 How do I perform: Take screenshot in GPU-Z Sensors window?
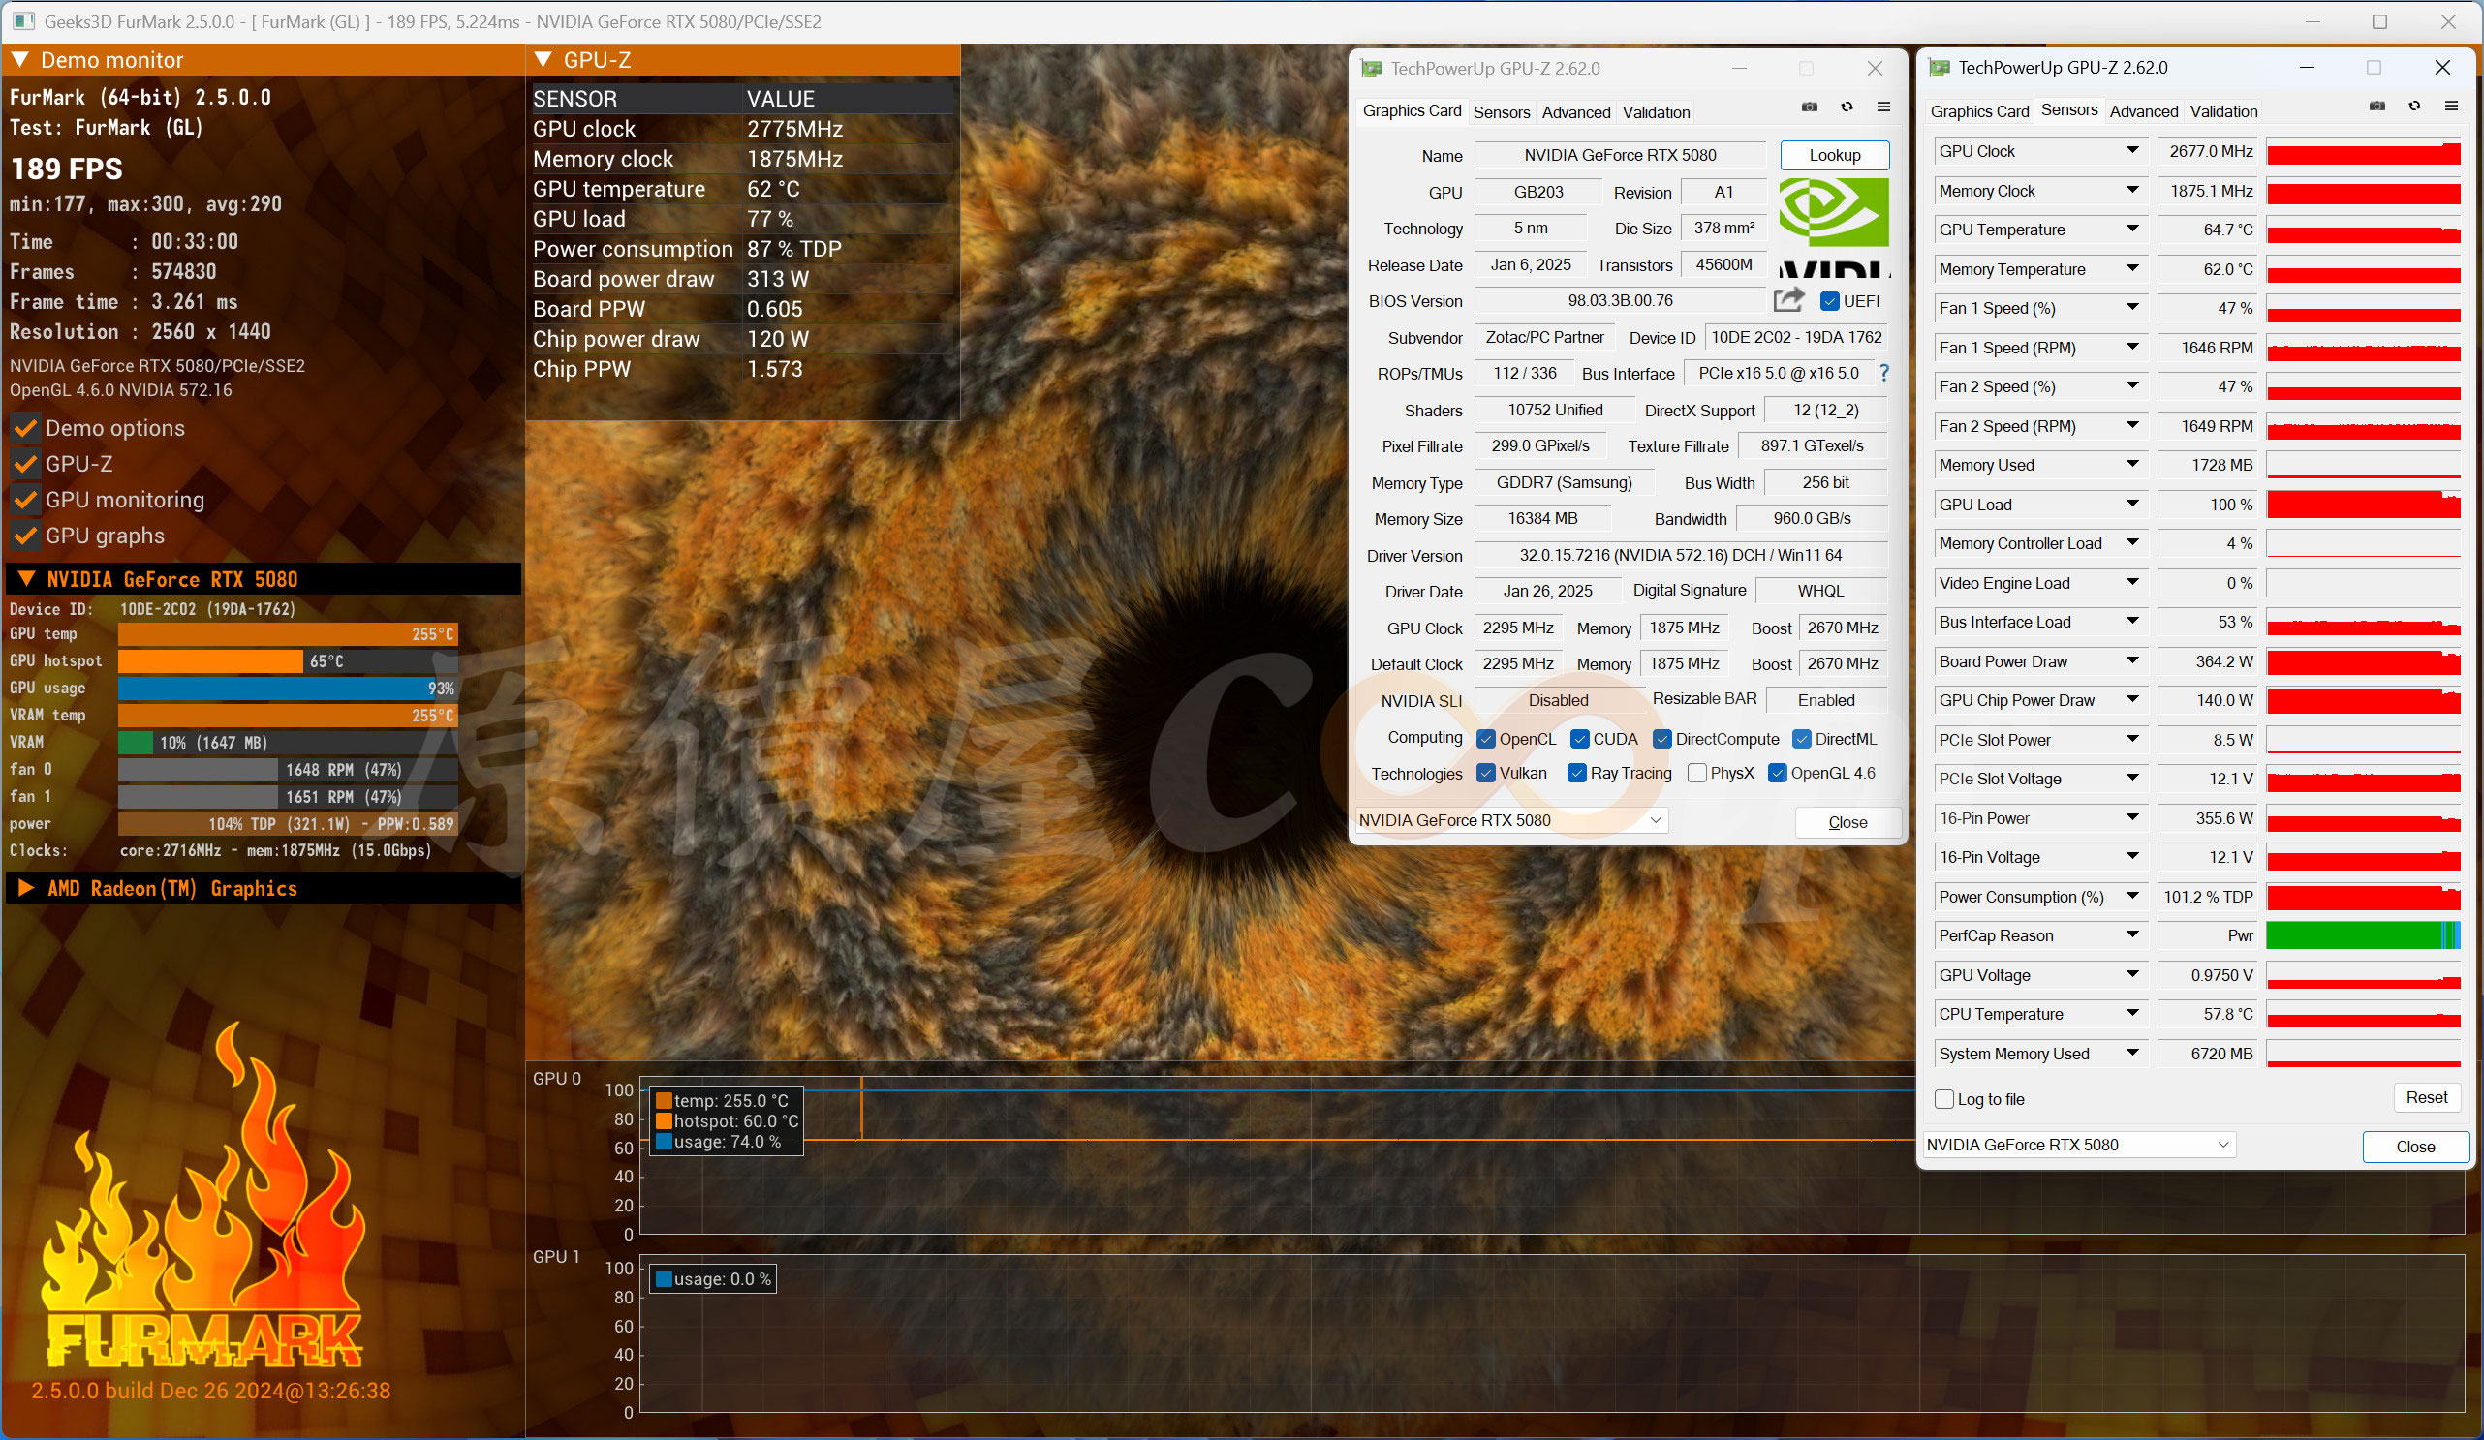[x=2377, y=107]
